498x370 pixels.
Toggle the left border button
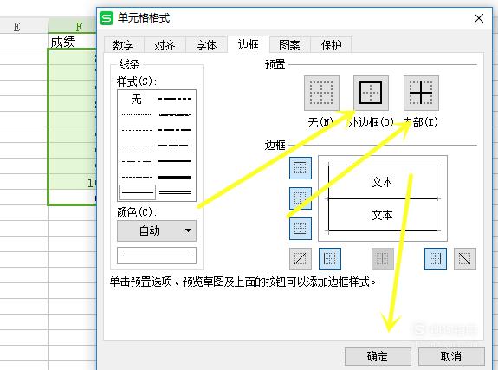click(x=330, y=259)
